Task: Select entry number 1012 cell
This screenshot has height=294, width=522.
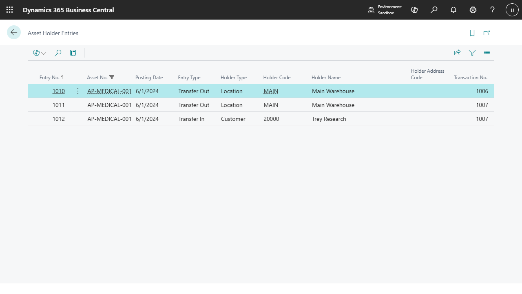Action: [58, 119]
